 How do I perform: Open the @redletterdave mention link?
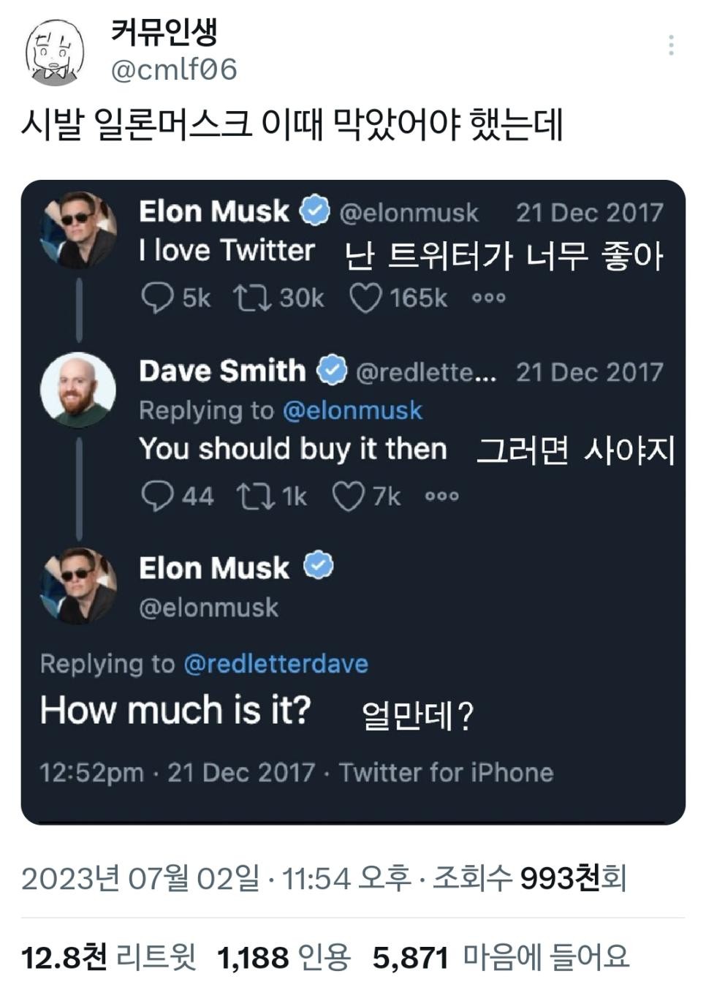tap(276, 664)
